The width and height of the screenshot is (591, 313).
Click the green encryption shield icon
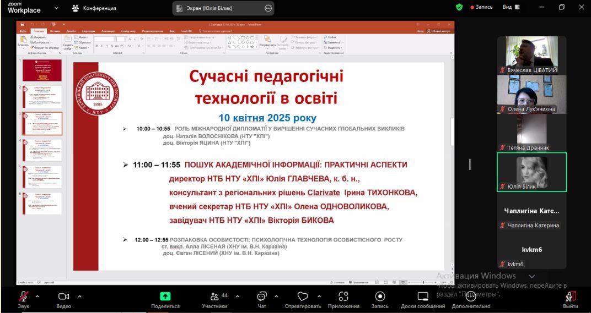tap(459, 8)
